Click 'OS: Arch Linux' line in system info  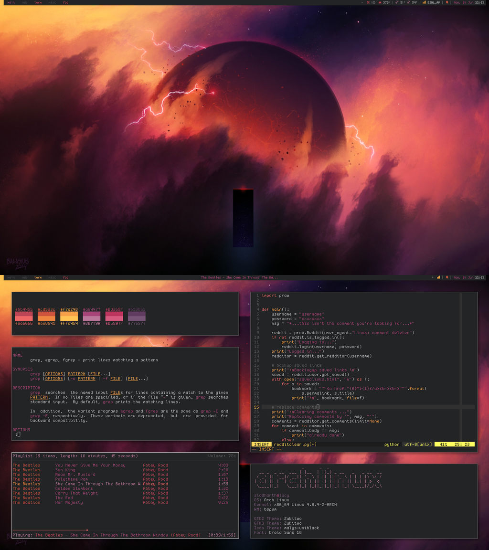pos(272,500)
